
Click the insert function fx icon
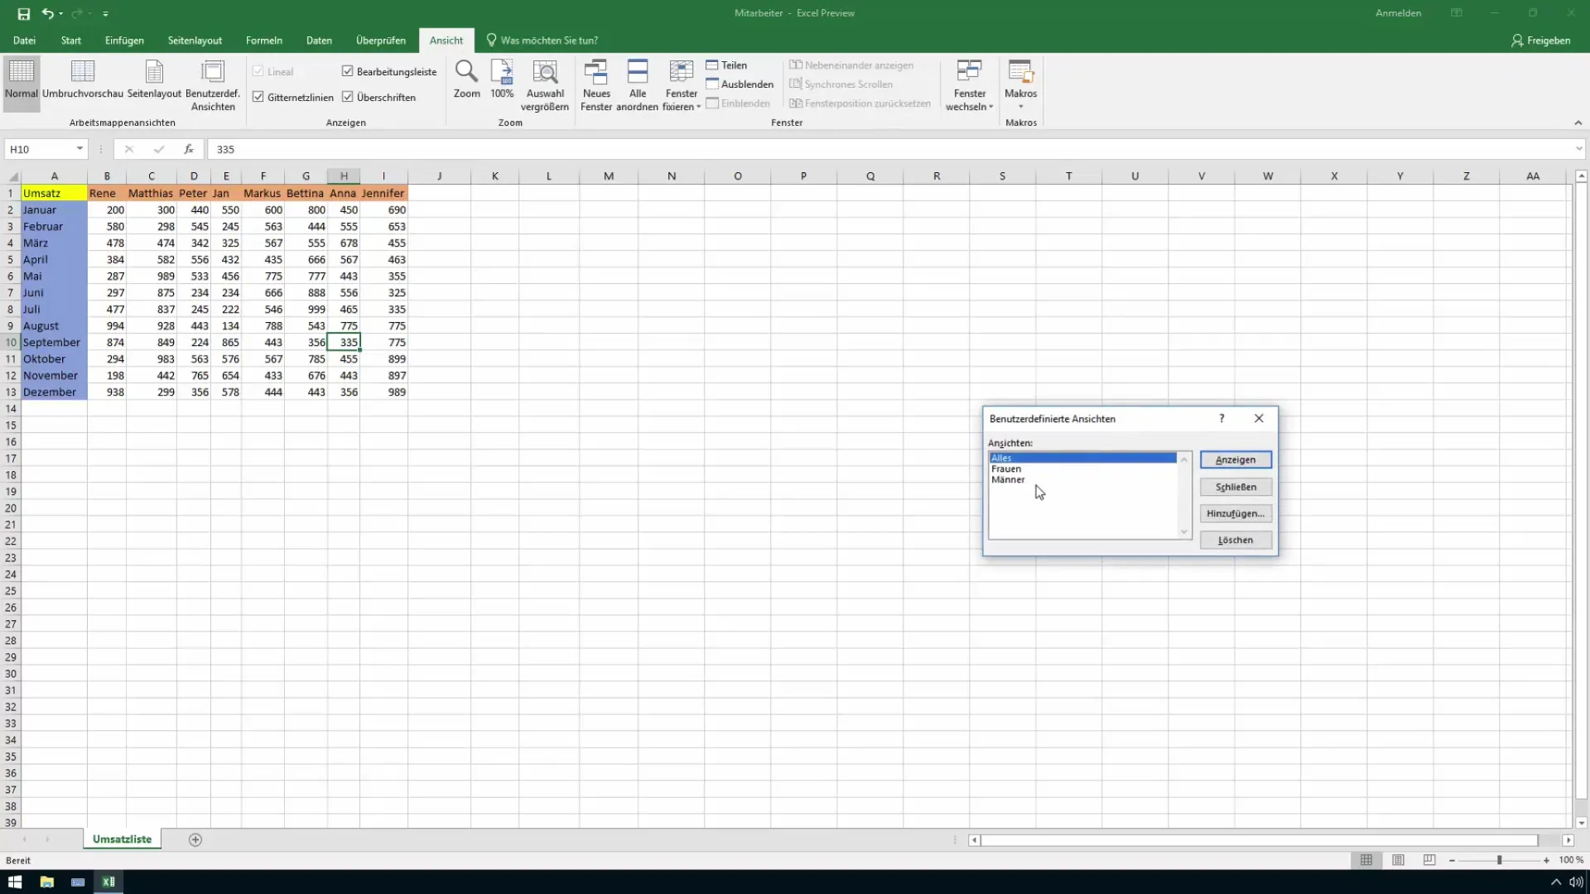(x=189, y=149)
